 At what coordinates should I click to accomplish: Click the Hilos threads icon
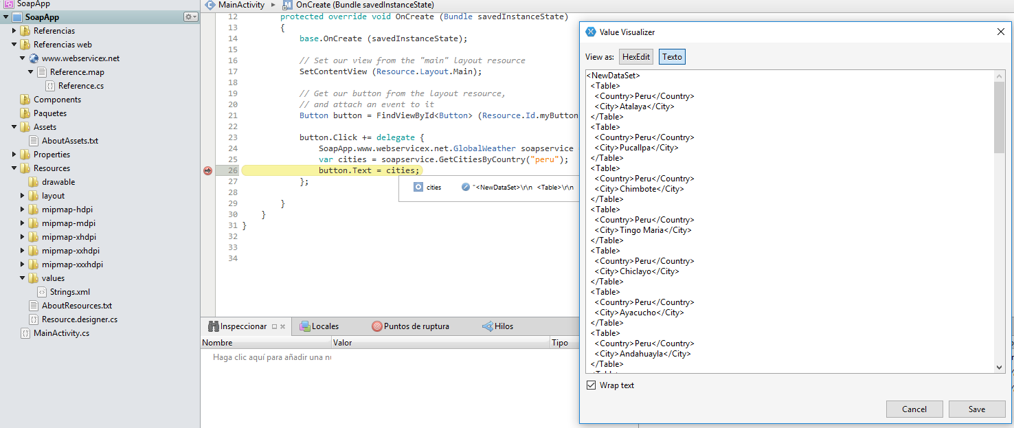pyautogui.click(x=487, y=326)
